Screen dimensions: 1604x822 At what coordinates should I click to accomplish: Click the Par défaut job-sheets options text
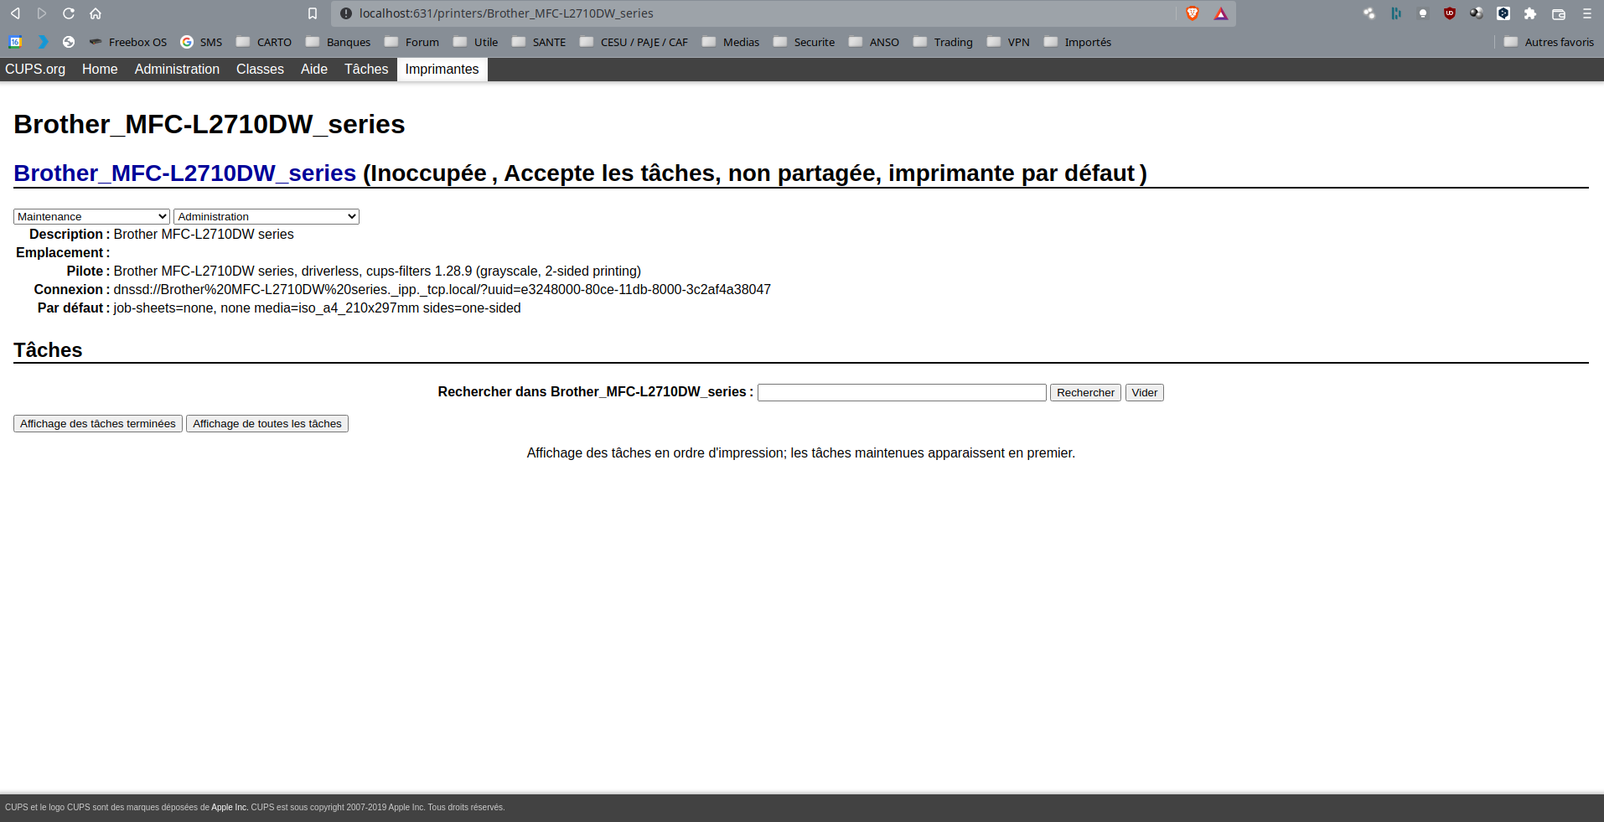(x=317, y=308)
